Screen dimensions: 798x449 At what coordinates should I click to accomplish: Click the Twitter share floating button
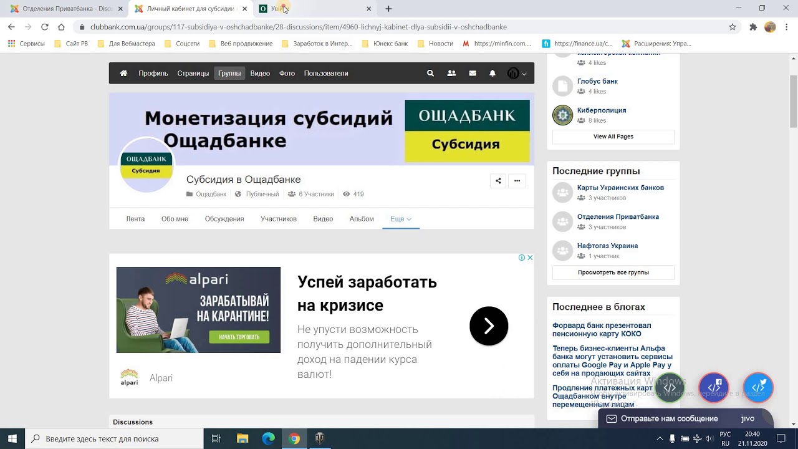point(758,388)
